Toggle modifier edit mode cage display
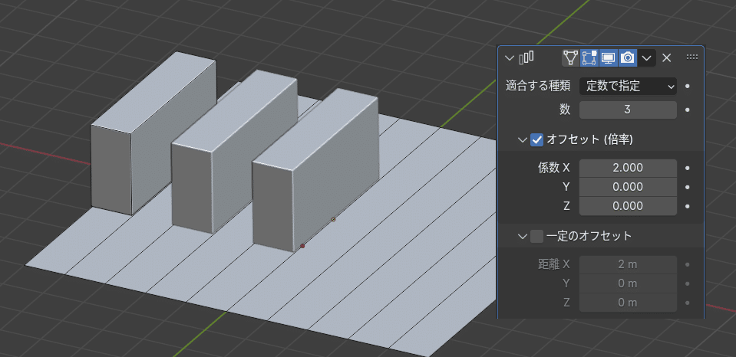Image resolution: width=736 pixels, height=357 pixels. (571, 57)
